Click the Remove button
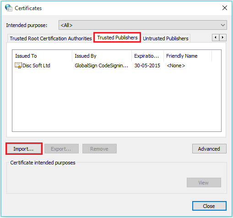The height and width of the screenshot is (218, 233). tap(99, 149)
